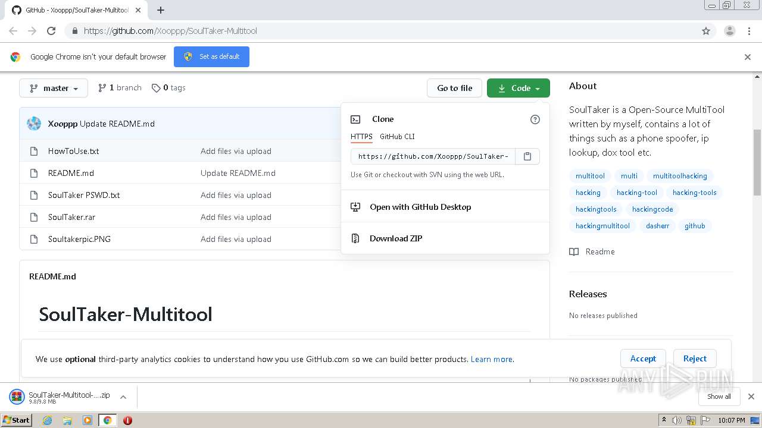This screenshot has height=428, width=762.
Task: Open the Windows Start menu
Action: [16, 420]
